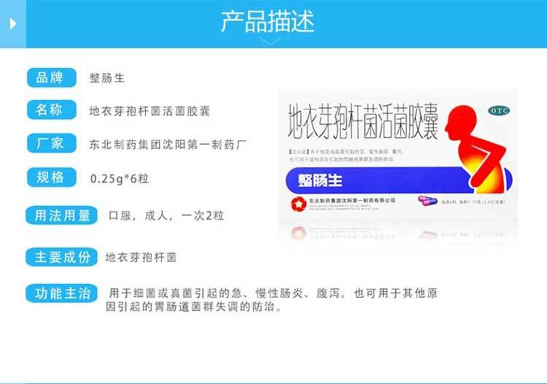Screen dimensions: 547x384
Task: Click the red star manufacturer logo
Action: coord(298,204)
